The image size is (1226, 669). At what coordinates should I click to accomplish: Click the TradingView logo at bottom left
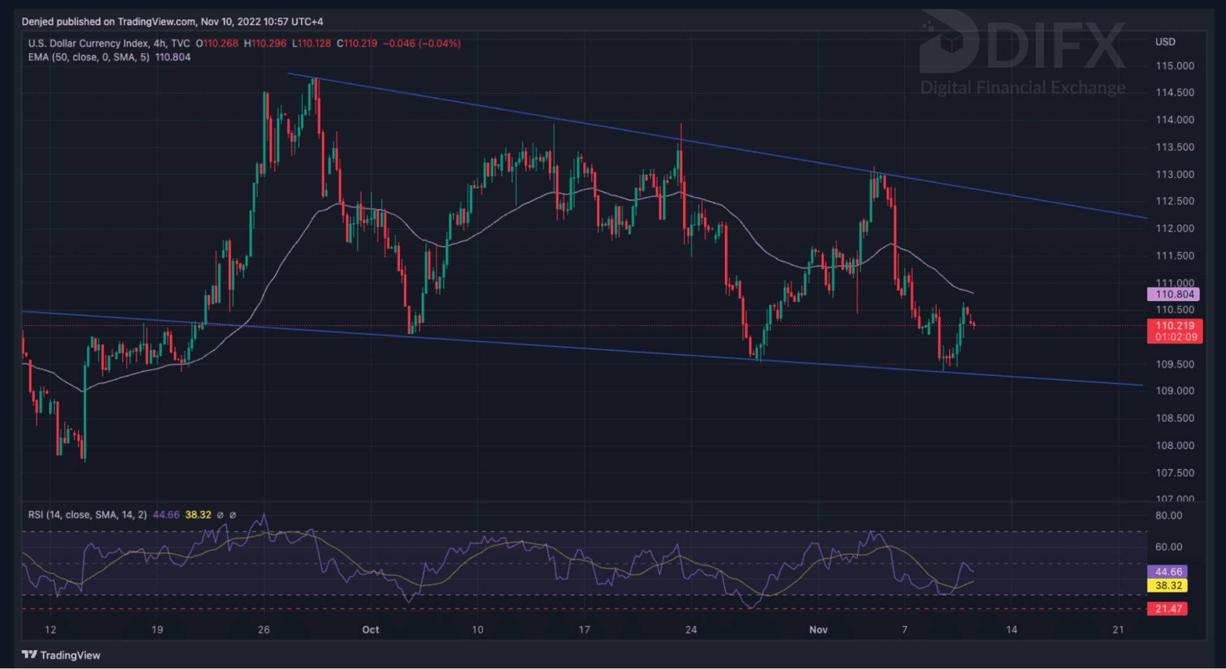coord(61,655)
